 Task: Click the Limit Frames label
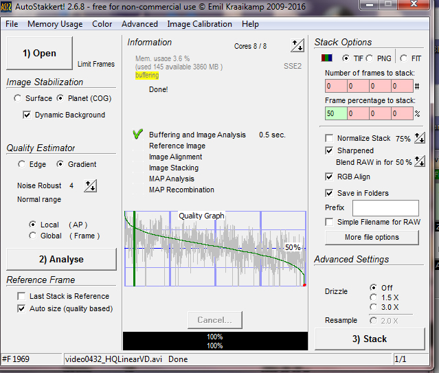click(x=96, y=64)
